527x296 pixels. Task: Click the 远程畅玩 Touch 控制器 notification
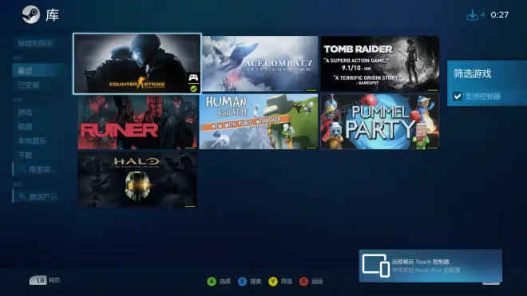[x=430, y=266]
